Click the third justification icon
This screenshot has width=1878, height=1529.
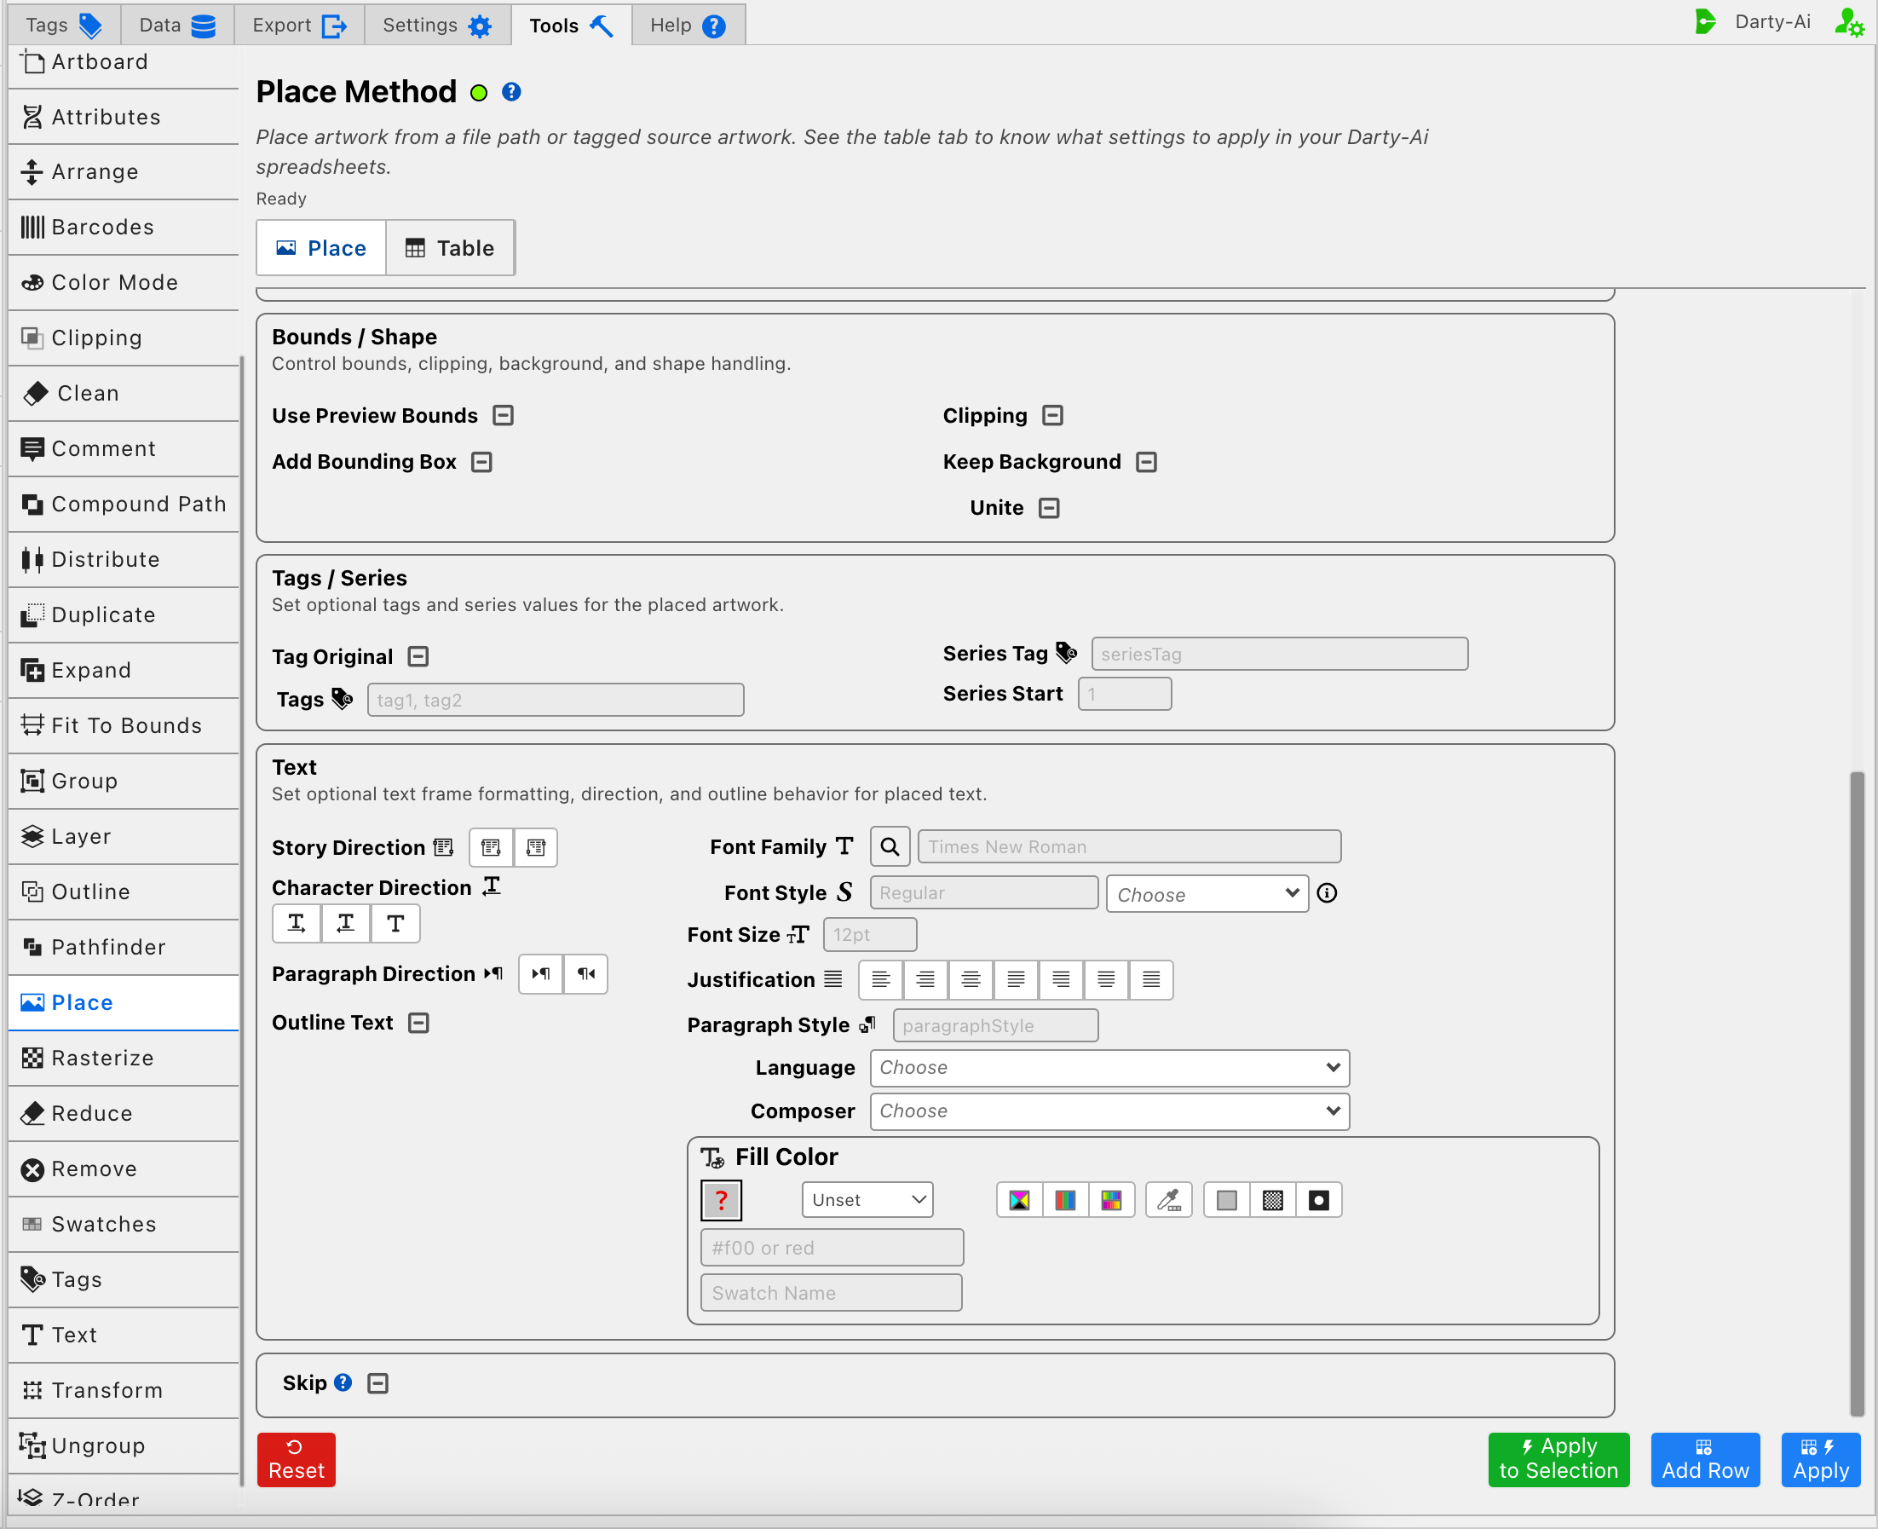coord(971,979)
